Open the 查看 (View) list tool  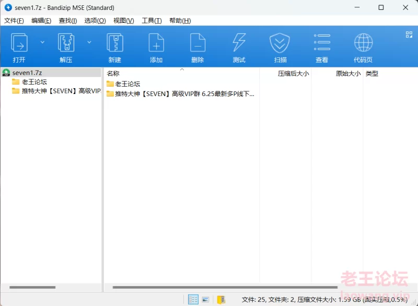[x=322, y=42]
